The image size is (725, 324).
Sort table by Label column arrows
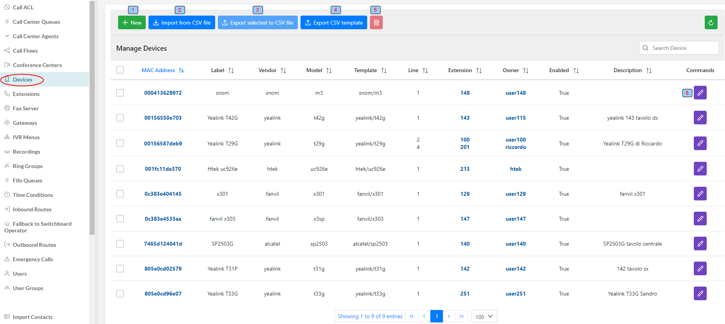(231, 71)
